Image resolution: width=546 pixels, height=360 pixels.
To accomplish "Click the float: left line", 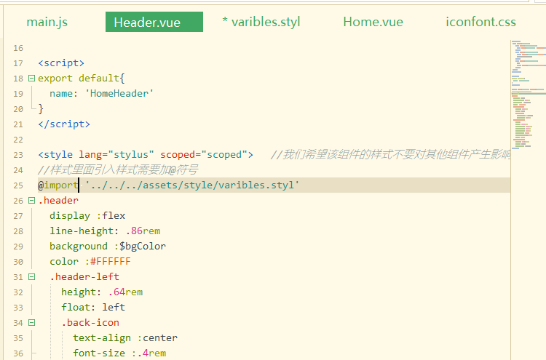I will tap(93, 308).
